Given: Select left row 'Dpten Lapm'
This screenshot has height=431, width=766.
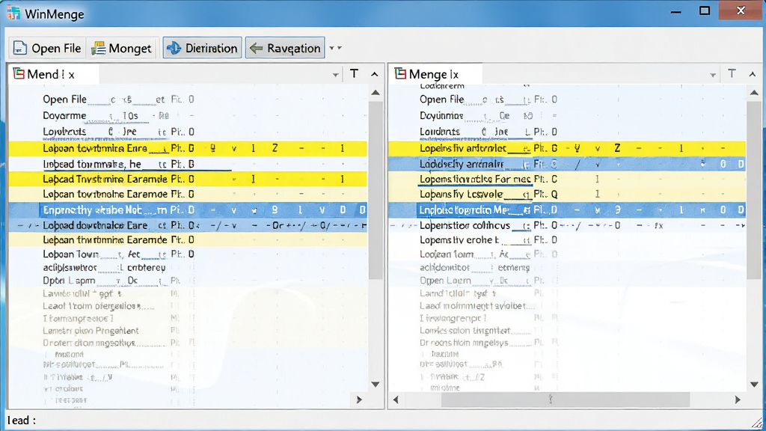Looking at the screenshot, I should pos(189,281).
